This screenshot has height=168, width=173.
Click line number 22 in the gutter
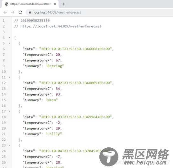point(3,140)
